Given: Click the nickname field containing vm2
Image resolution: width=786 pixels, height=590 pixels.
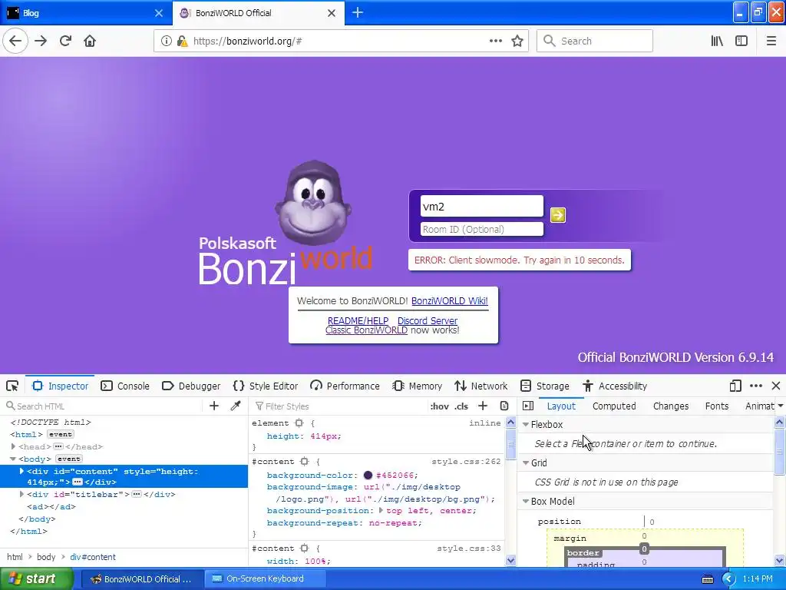Looking at the screenshot, I should (x=482, y=206).
